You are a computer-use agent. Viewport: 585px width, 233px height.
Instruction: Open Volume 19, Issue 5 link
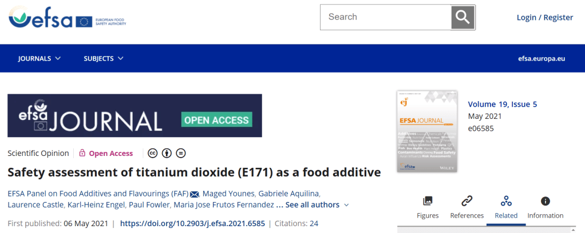502,104
